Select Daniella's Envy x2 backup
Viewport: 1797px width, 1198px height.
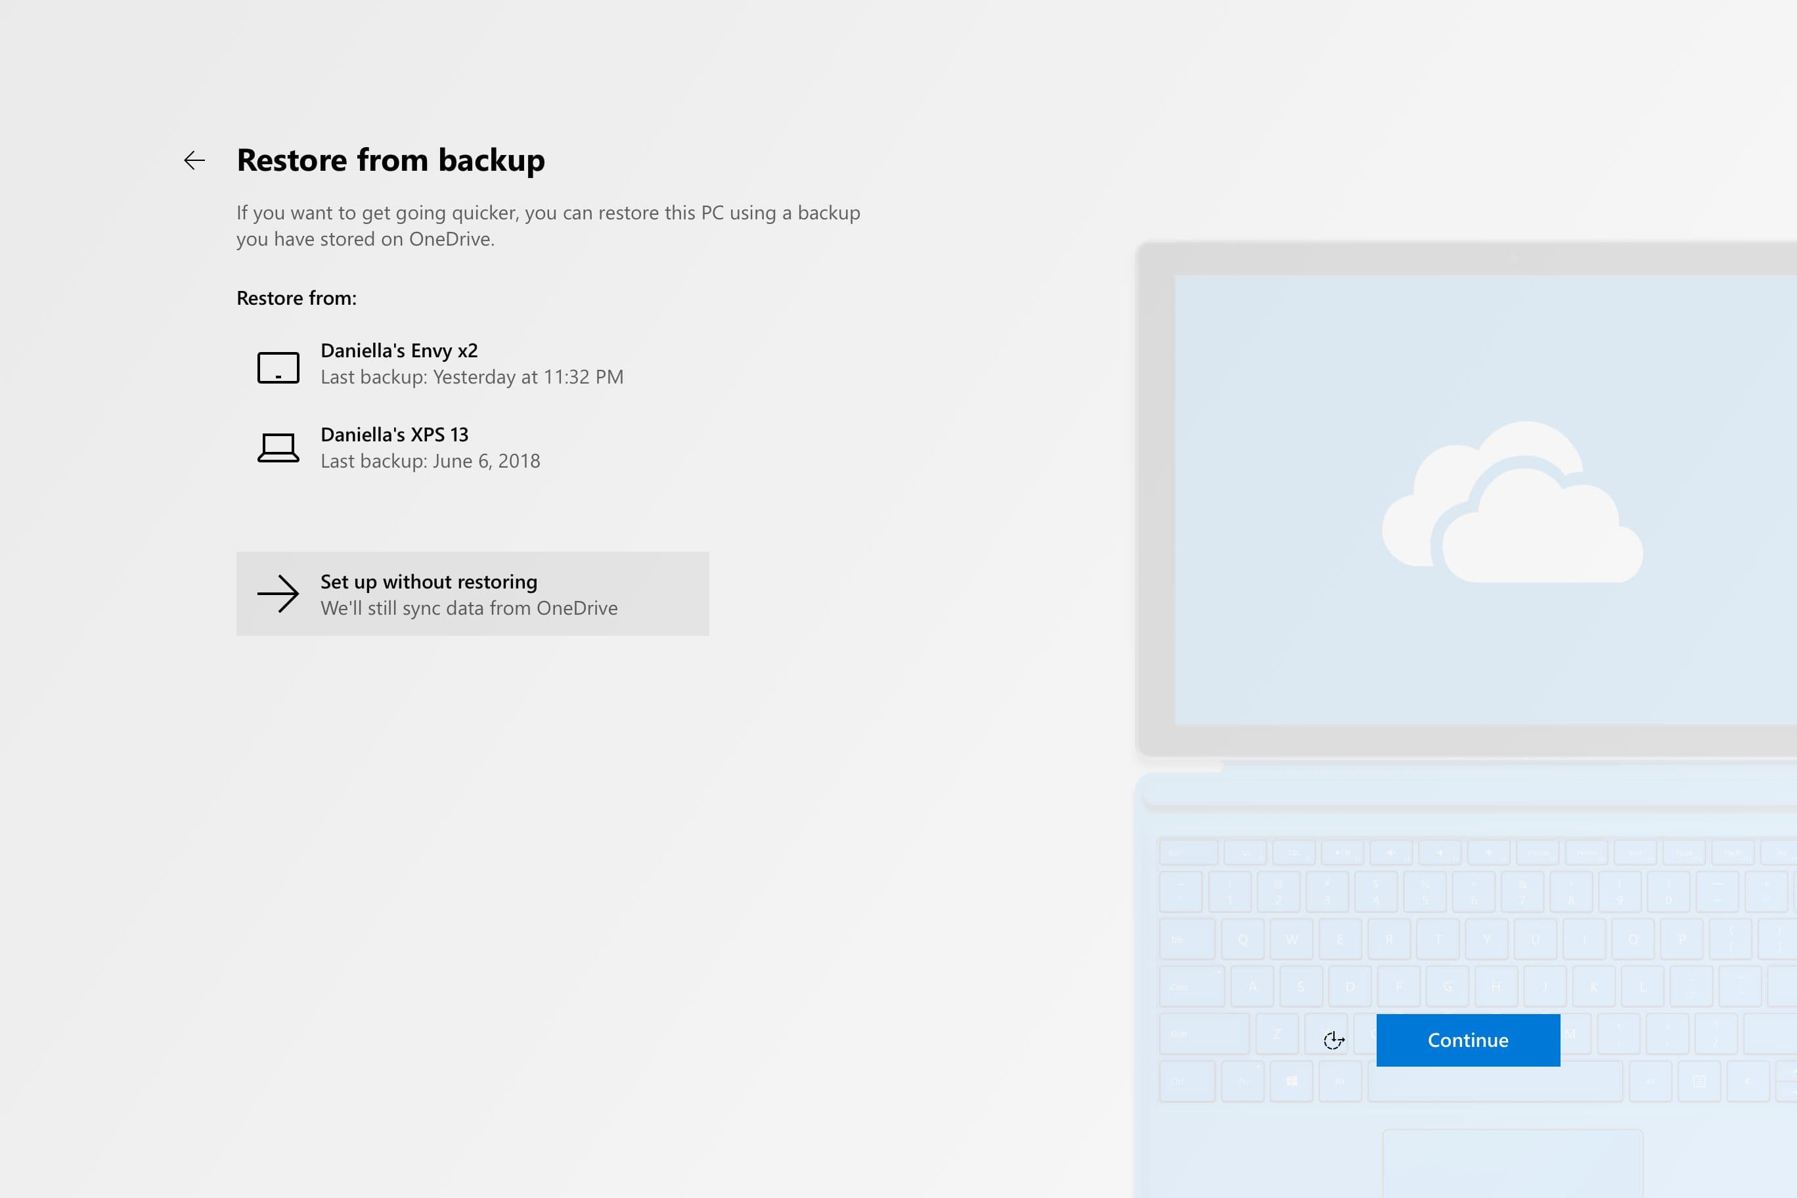[x=472, y=364]
